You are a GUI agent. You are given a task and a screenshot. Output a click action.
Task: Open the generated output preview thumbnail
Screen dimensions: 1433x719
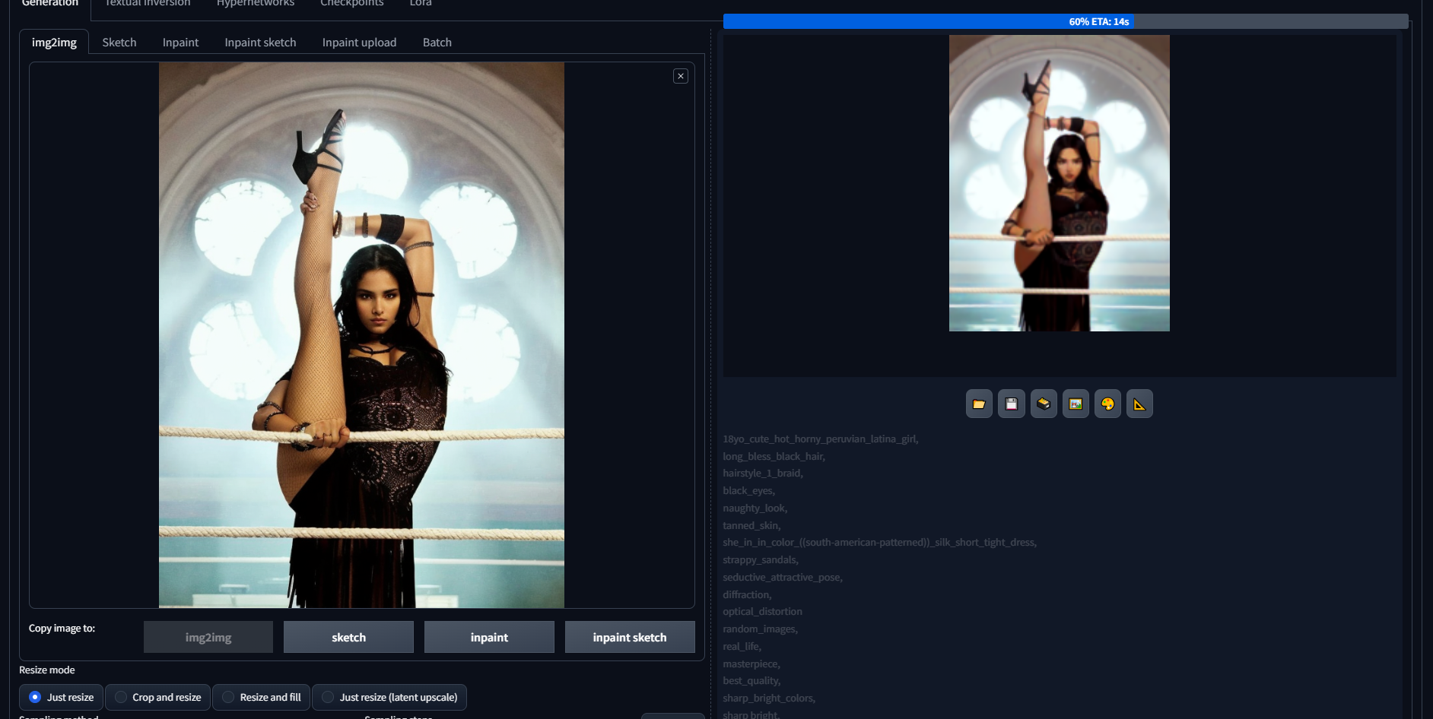pos(1060,183)
